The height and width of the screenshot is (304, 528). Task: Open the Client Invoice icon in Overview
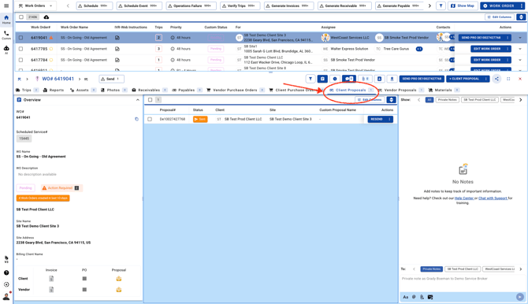(51, 279)
